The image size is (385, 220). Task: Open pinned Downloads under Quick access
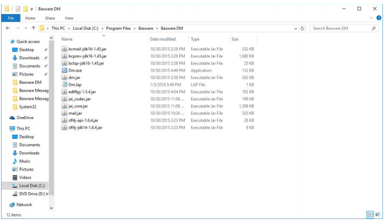point(29,58)
